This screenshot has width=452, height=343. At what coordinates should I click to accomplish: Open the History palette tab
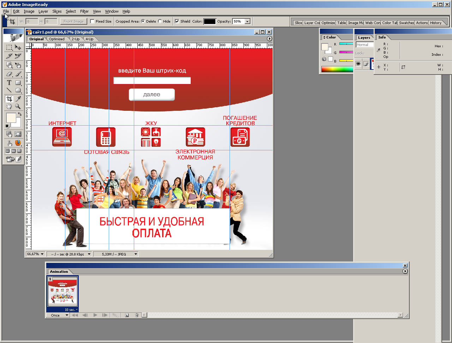coord(436,23)
